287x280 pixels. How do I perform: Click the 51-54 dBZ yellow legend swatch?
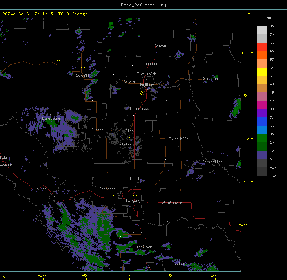(262, 71)
